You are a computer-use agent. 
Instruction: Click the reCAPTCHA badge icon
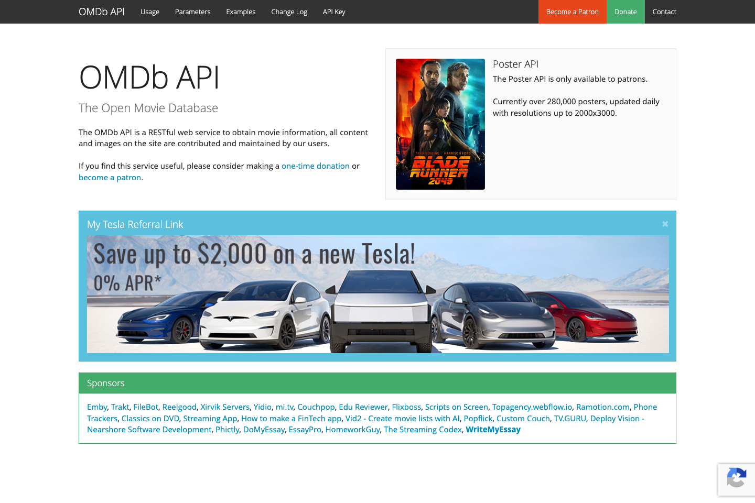pos(737,479)
